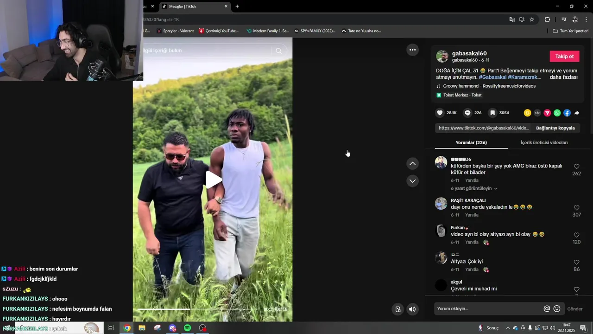Reply to 'Altyazı Çok iyi' comment

click(472, 270)
